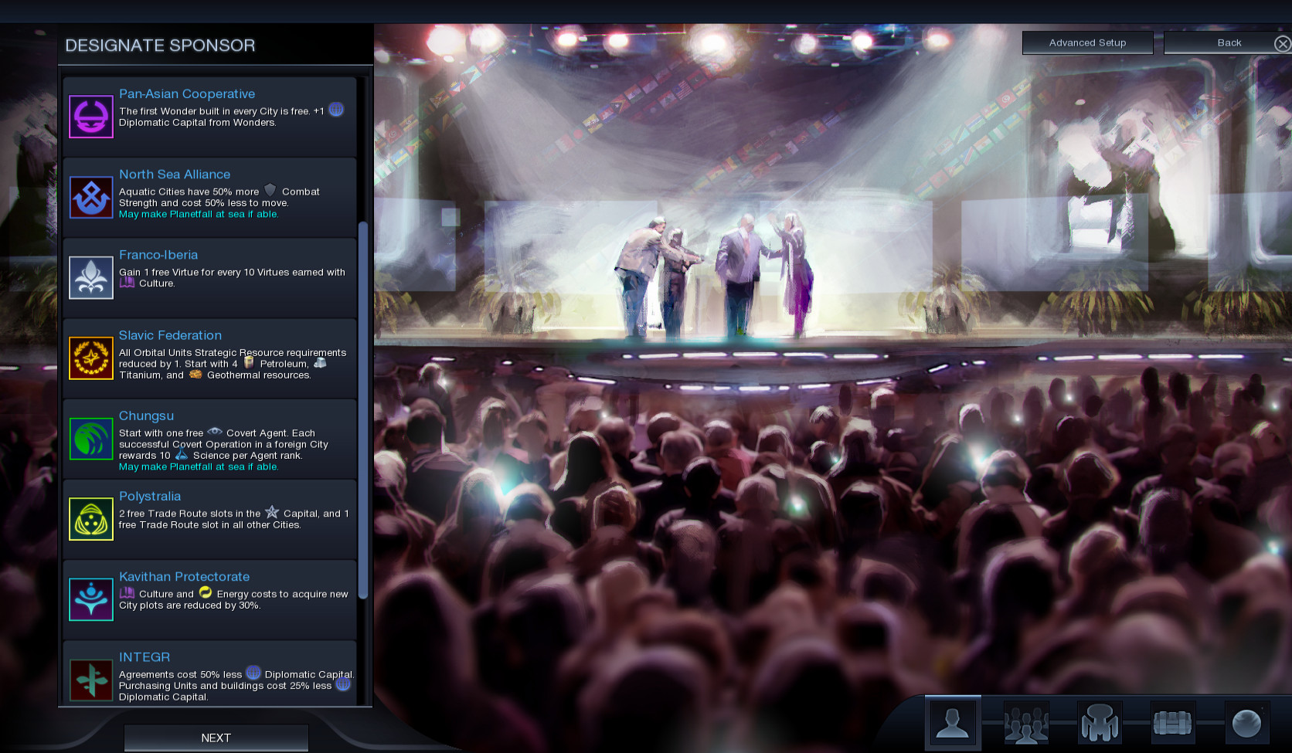Select the Franco-Iberia title
The image size is (1292, 753).
(158, 255)
